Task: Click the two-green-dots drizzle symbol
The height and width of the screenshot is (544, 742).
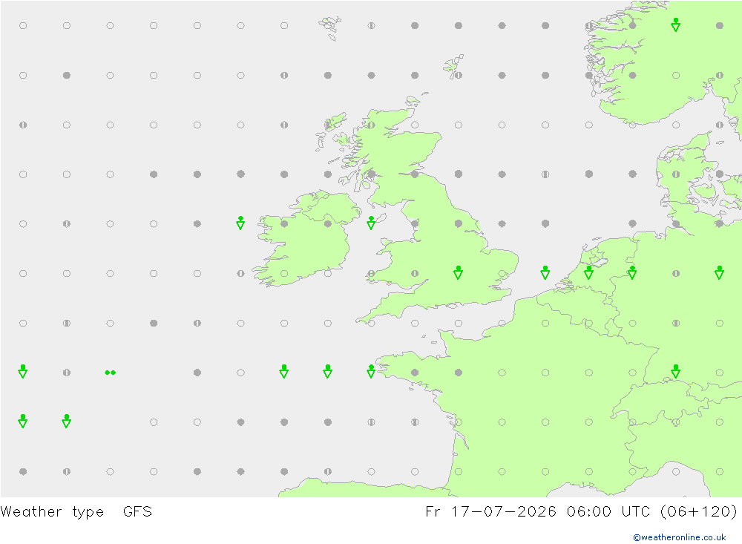Action: (x=111, y=373)
